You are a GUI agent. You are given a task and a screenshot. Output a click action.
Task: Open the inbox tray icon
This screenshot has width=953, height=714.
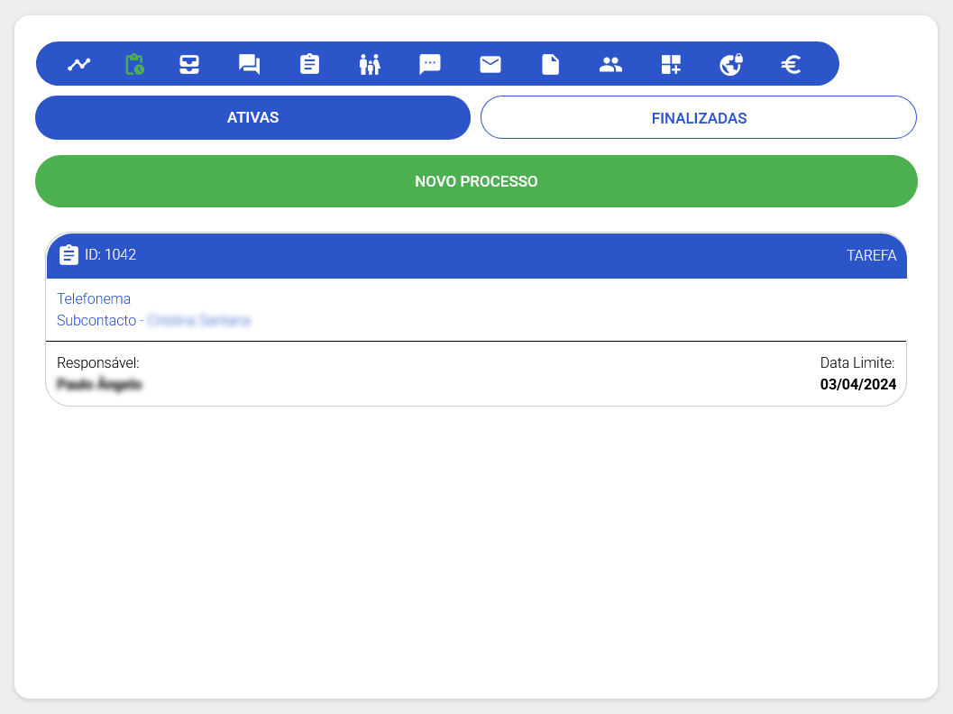click(x=189, y=64)
